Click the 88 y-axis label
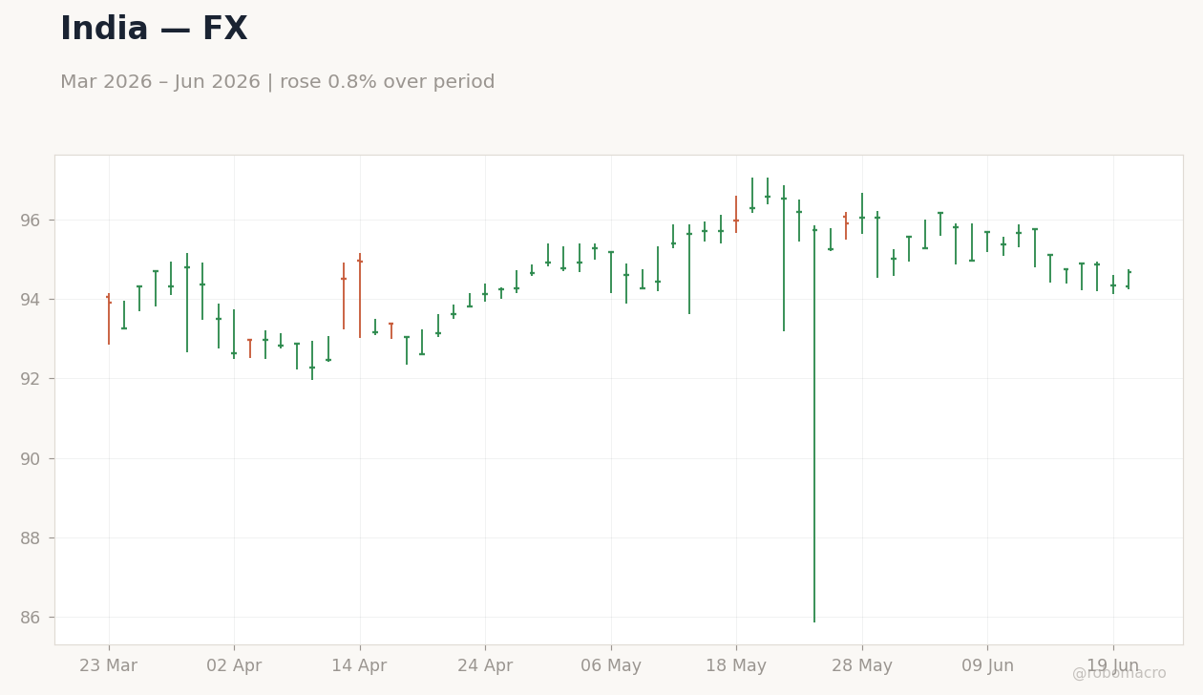This screenshot has height=695, width=1203. [x=31, y=538]
